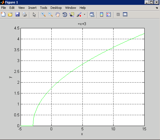Click the dock figure arrow at menu bar right
Screen dimensions: 160x140
(157, 8)
